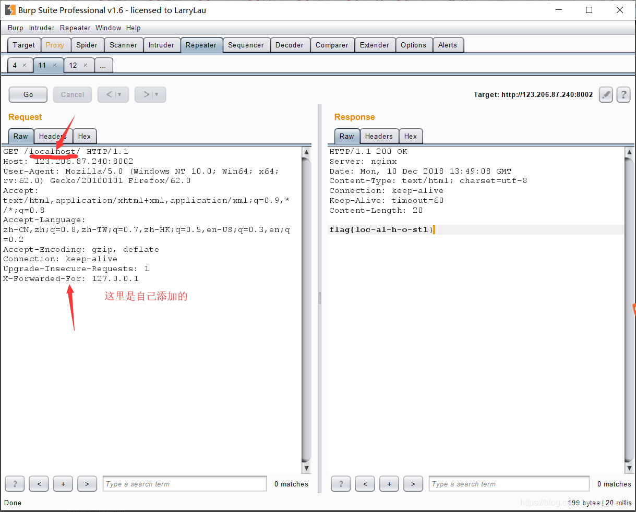The image size is (636, 512).
Task: Open the Intruder menu in the menu bar
Action: [x=42, y=28]
